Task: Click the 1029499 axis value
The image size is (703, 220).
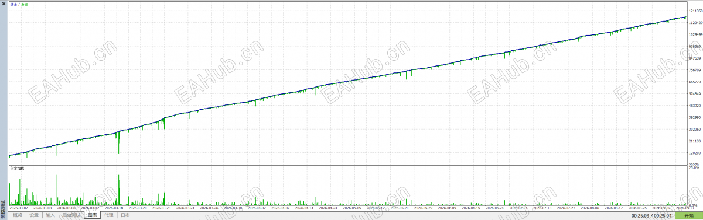Action: point(696,35)
